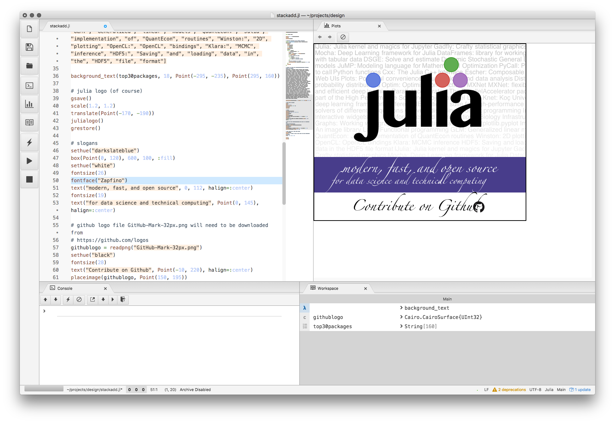Image resolution: width=615 pixels, height=423 pixels.
Task: Close the Workspace tab
Action: 365,288
